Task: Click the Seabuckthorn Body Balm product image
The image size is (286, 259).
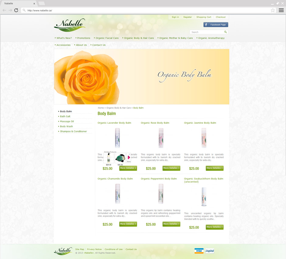Action: tap(204, 197)
